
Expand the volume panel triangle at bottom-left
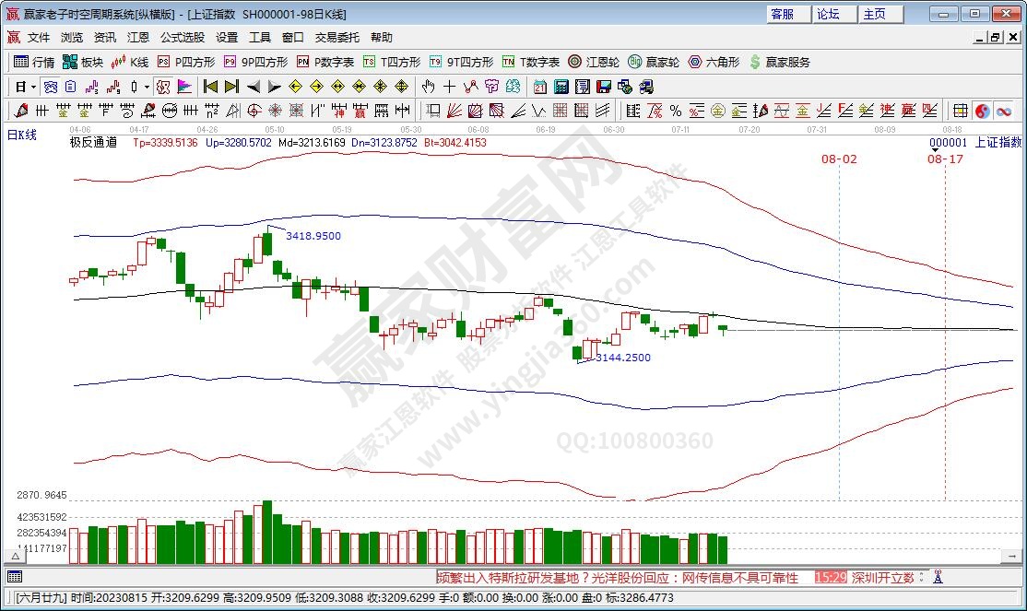coord(15,557)
